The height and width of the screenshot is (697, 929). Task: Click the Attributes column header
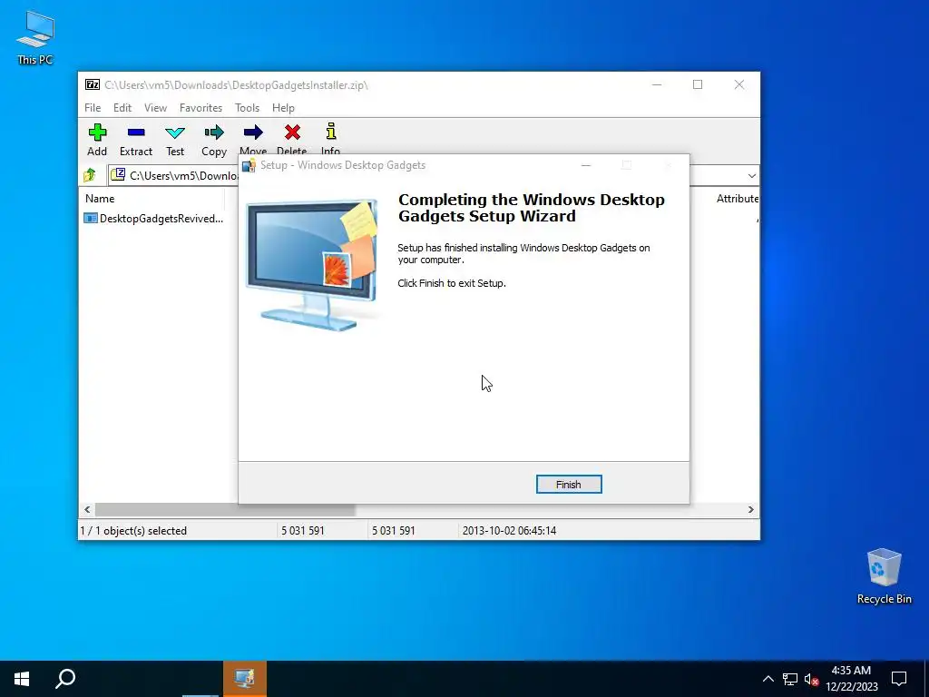pyautogui.click(x=737, y=199)
